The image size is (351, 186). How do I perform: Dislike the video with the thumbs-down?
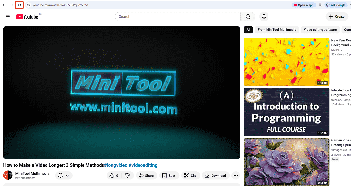(x=128, y=176)
